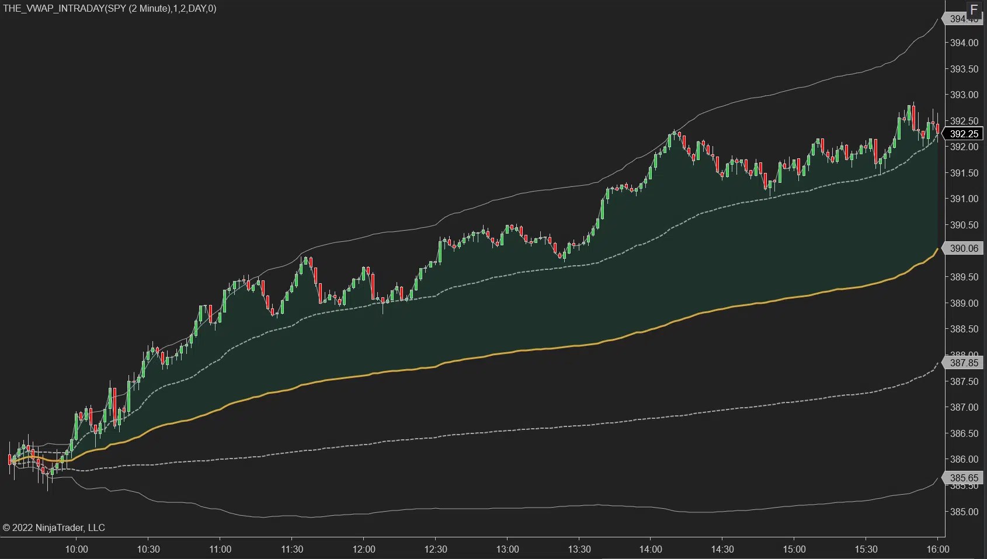Select the 16:00 label on the time axis
The height and width of the screenshot is (559, 987).
point(938,549)
